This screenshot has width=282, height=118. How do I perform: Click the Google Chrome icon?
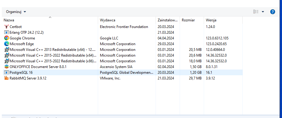coord(7,38)
